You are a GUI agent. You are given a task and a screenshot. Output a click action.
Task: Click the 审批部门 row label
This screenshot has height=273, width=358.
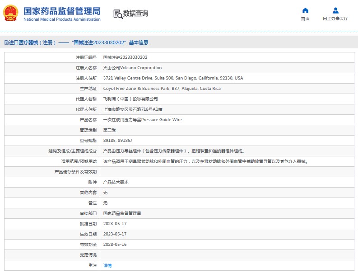pyautogui.click(x=88, y=213)
